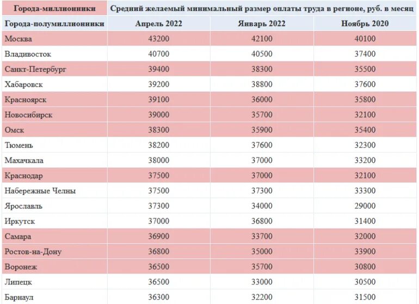The width and height of the screenshot is (419, 304).
Task: Select Khabarovsk's November value 37600
Action: click(x=365, y=84)
